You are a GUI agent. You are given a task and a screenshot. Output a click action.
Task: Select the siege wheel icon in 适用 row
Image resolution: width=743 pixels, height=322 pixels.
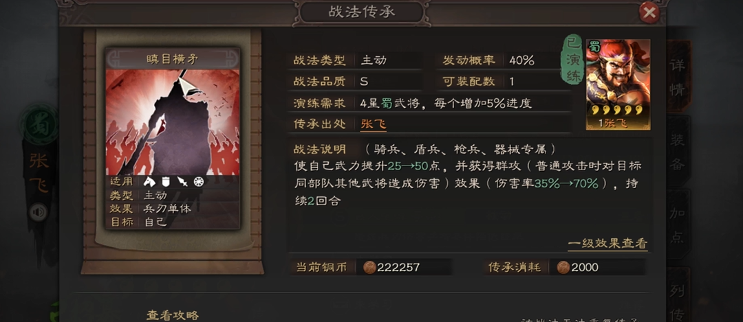pos(199,181)
